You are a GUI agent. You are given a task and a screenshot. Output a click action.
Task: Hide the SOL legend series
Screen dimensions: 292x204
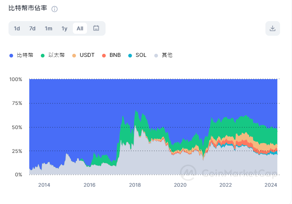tap(137, 55)
